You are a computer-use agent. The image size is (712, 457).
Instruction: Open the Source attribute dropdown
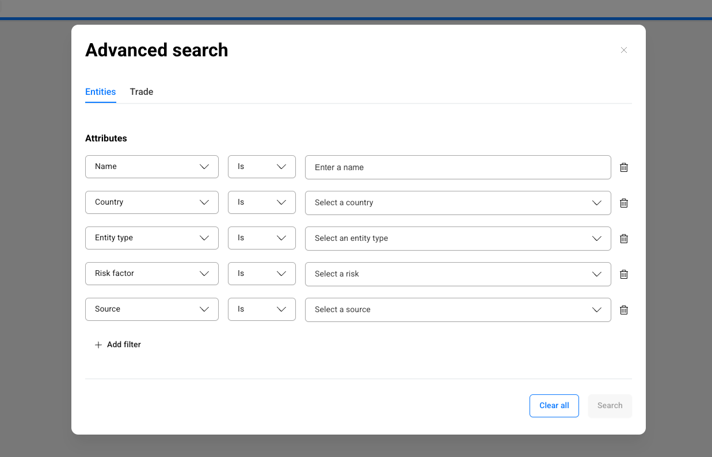point(152,309)
